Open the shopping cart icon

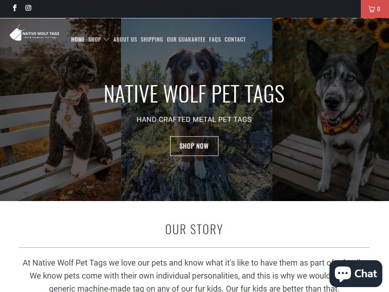pyautogui.click(x=372, y=9)
